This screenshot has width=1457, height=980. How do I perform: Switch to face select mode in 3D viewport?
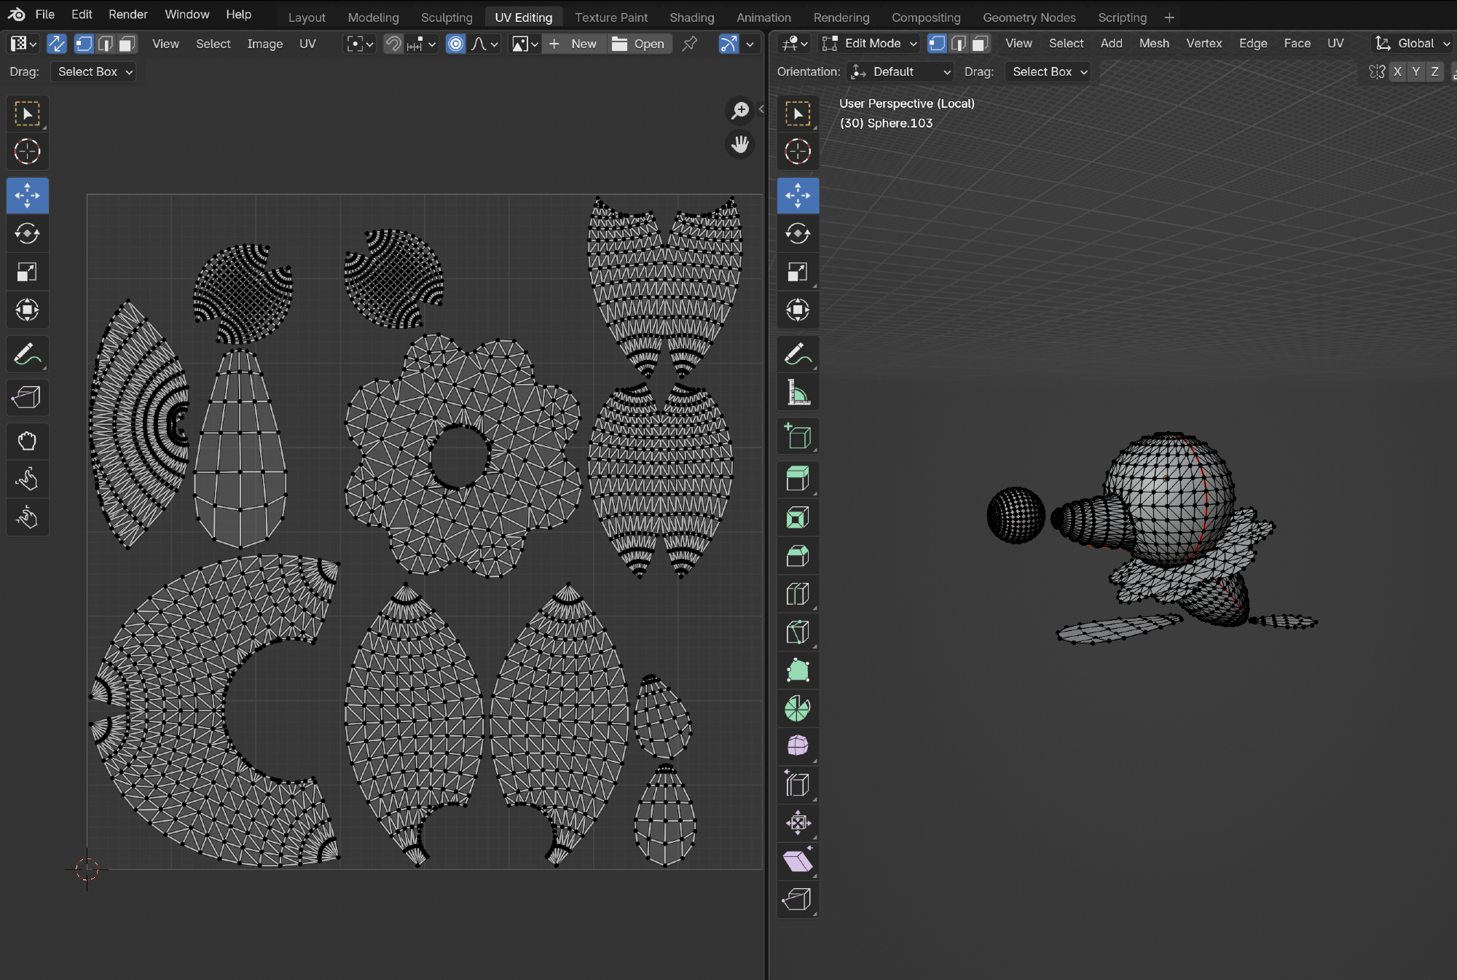coord(981,44)
